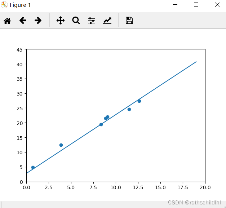Go forward to the next view
Viewport: 226px width, 208px height.
click(x=38, y=21)
